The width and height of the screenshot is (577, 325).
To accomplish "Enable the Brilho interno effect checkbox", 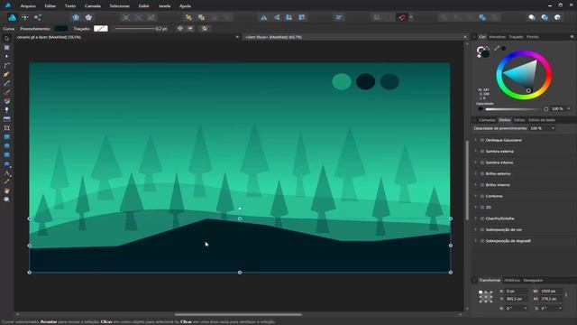I will 482,185.
